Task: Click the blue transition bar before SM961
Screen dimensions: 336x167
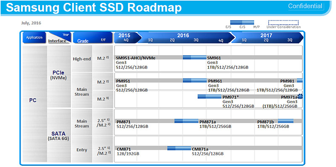Action: [194, 57]
